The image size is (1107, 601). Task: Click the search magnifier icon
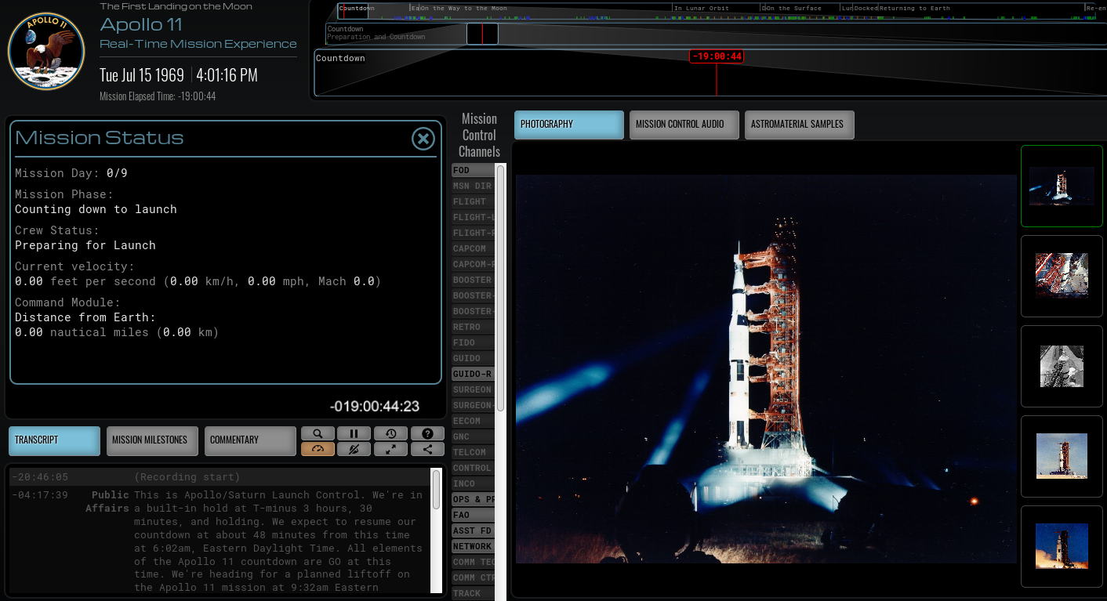(318, 433)
